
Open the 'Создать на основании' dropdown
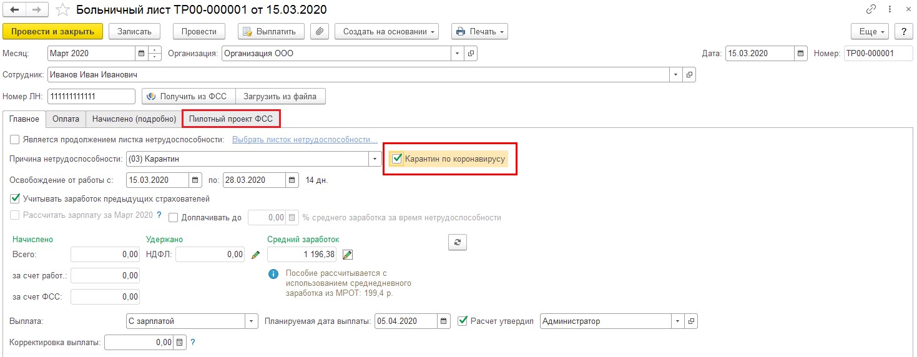click(386, 31)
